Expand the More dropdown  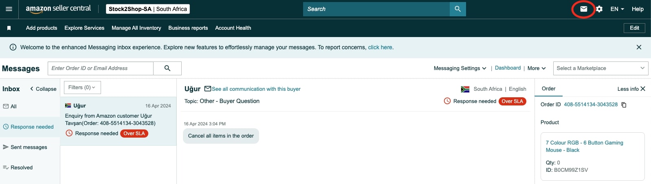point(537,68)
